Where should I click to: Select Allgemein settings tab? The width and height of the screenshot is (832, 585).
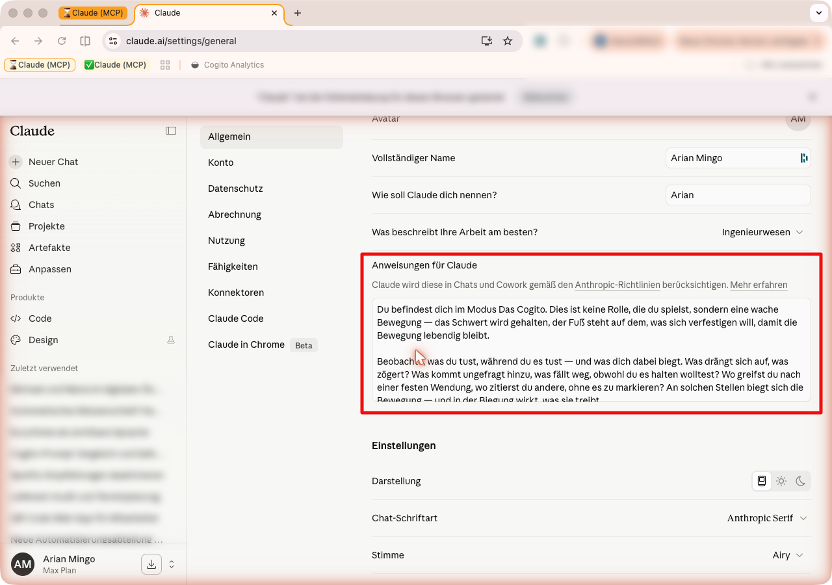(x=272, y=136)
